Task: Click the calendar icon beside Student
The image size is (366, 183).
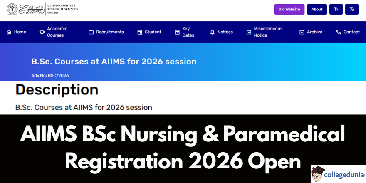Action: pyautogui.click(x=140, y=32)
